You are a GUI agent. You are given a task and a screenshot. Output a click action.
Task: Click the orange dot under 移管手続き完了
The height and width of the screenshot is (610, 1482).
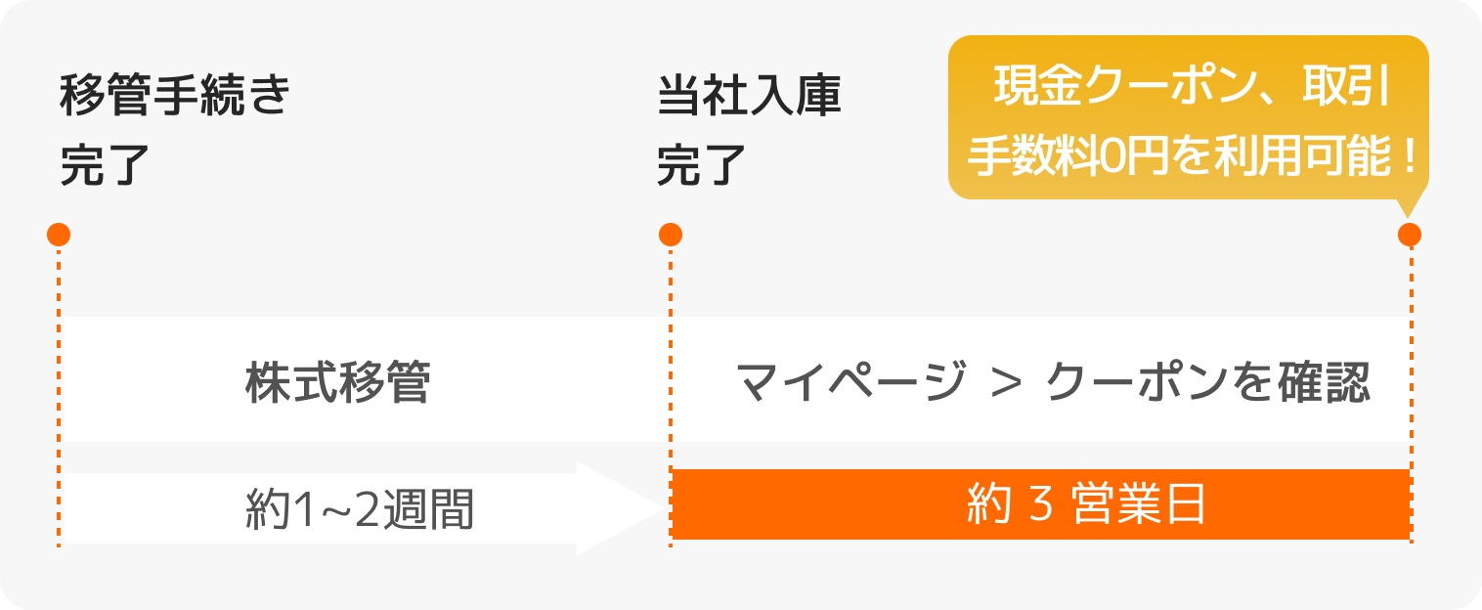pyautogui.click(x=59, y=235)
